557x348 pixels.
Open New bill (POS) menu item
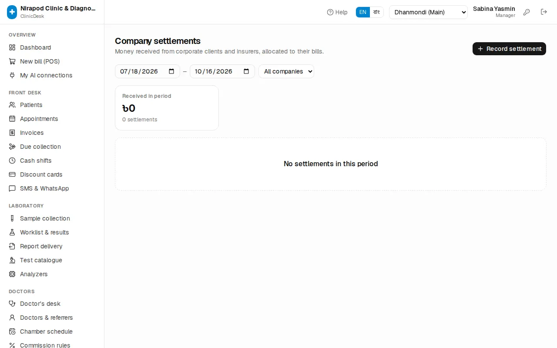coord(52,61)
